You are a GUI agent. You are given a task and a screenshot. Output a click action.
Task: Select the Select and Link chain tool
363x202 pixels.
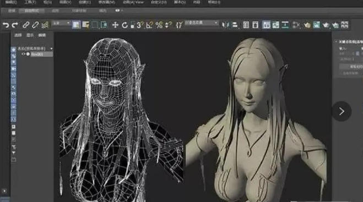point(26,25)
